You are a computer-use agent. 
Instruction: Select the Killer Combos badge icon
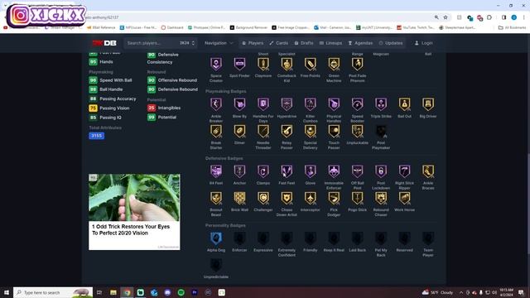click(311, 104)
